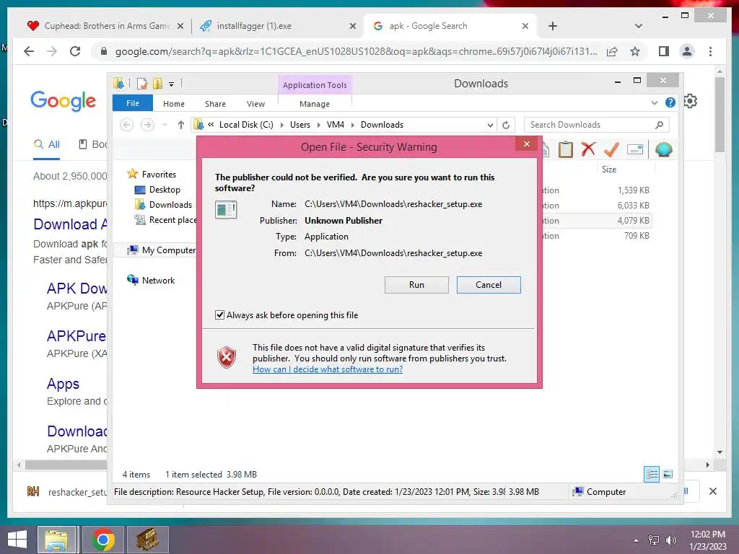
Task: Open Recent places in navigation pane
Action: (172, 220)
